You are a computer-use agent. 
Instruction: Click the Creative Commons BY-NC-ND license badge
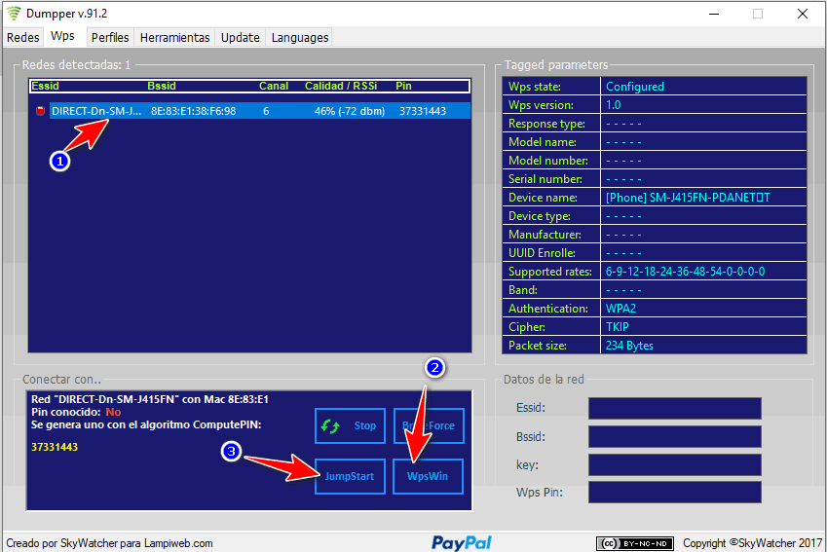[x=634, y=543]
